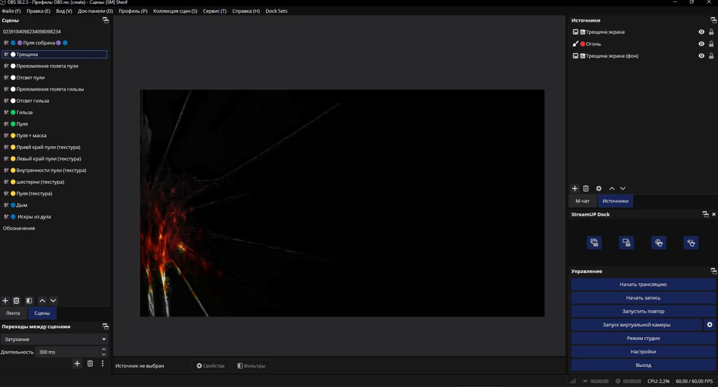Add a new scene with the plus icon
Image resolution: width=718 pixels, height=387 pixels.
pyautogui.click(x=6, y=301)
